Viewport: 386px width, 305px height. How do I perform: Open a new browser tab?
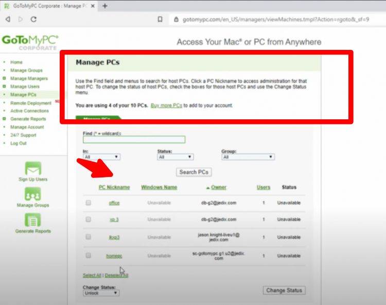[x=105, y=6]
